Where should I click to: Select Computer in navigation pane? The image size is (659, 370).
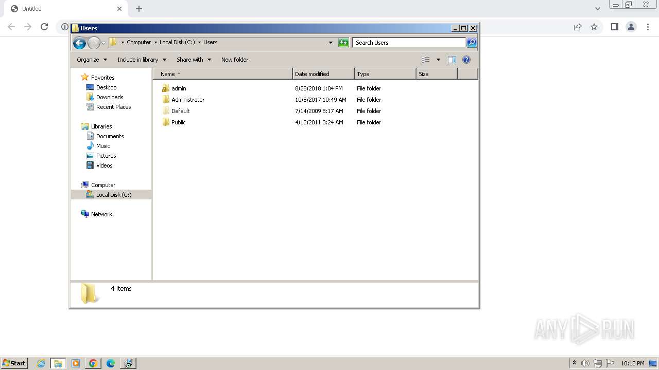[103, 185]
